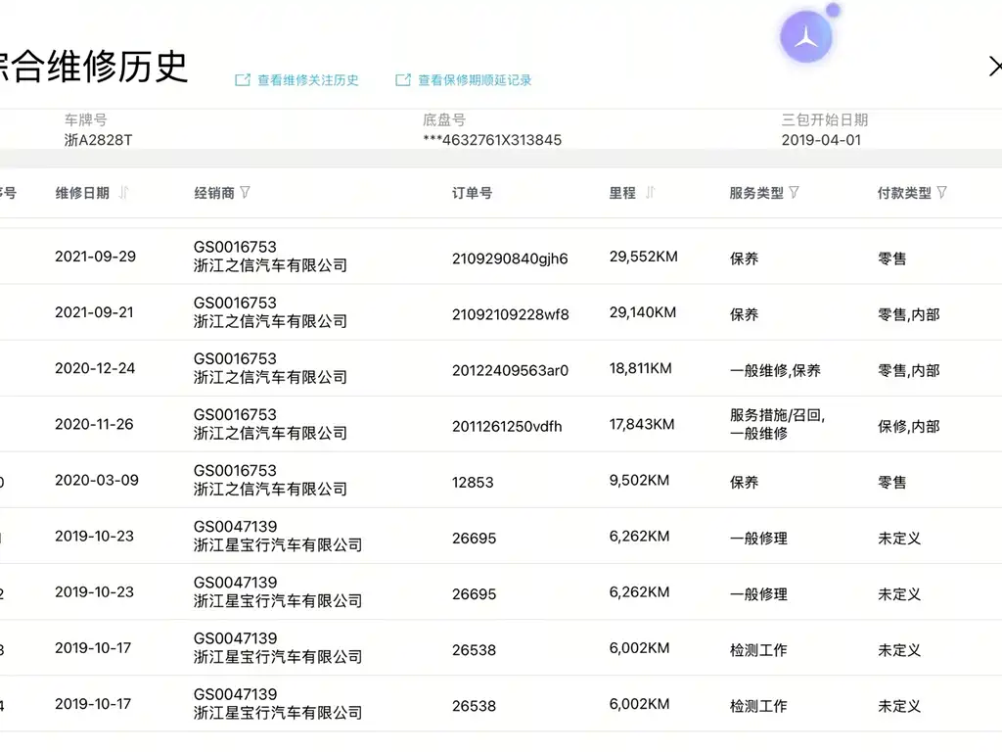
Task: Open the 付款类型 filter funnel
Action: coord(942,193)
